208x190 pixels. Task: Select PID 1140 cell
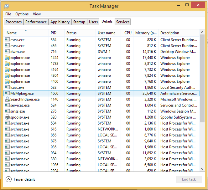point(55,100)
